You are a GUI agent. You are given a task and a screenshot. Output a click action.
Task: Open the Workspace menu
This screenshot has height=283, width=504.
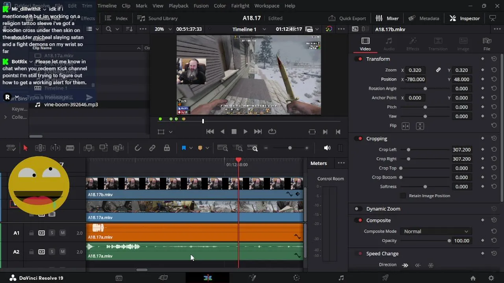(267, 6)
